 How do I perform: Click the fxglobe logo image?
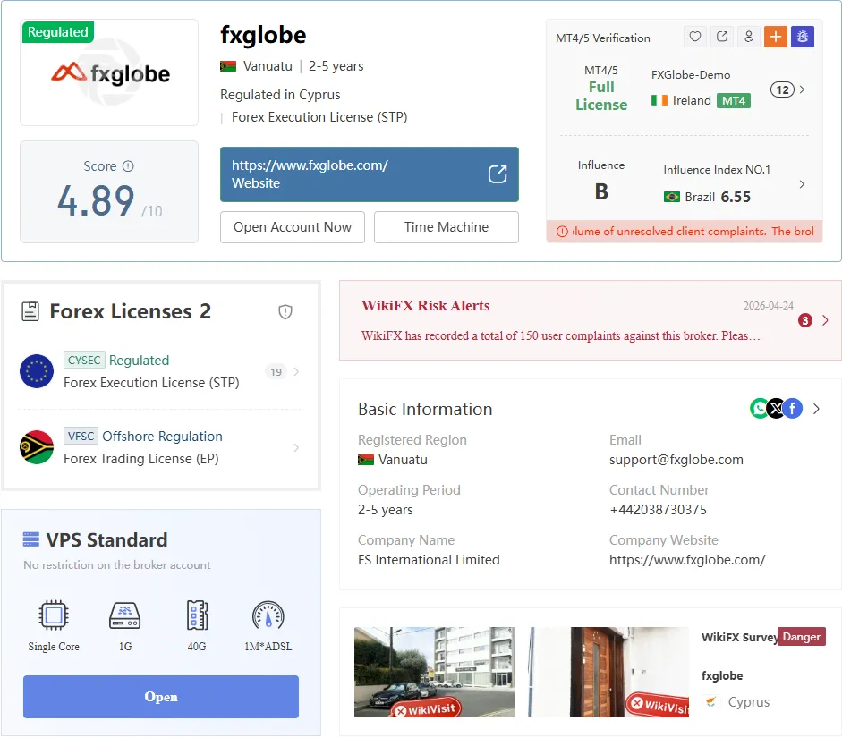(109, 72)
